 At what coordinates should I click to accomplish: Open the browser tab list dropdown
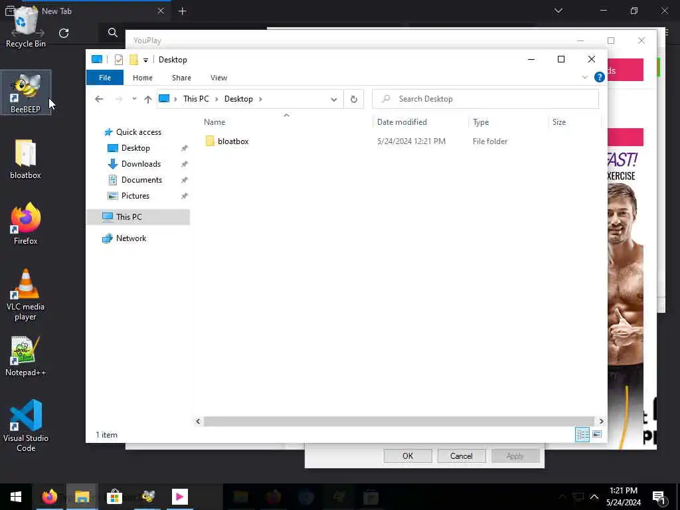click(x=558, y=11)
